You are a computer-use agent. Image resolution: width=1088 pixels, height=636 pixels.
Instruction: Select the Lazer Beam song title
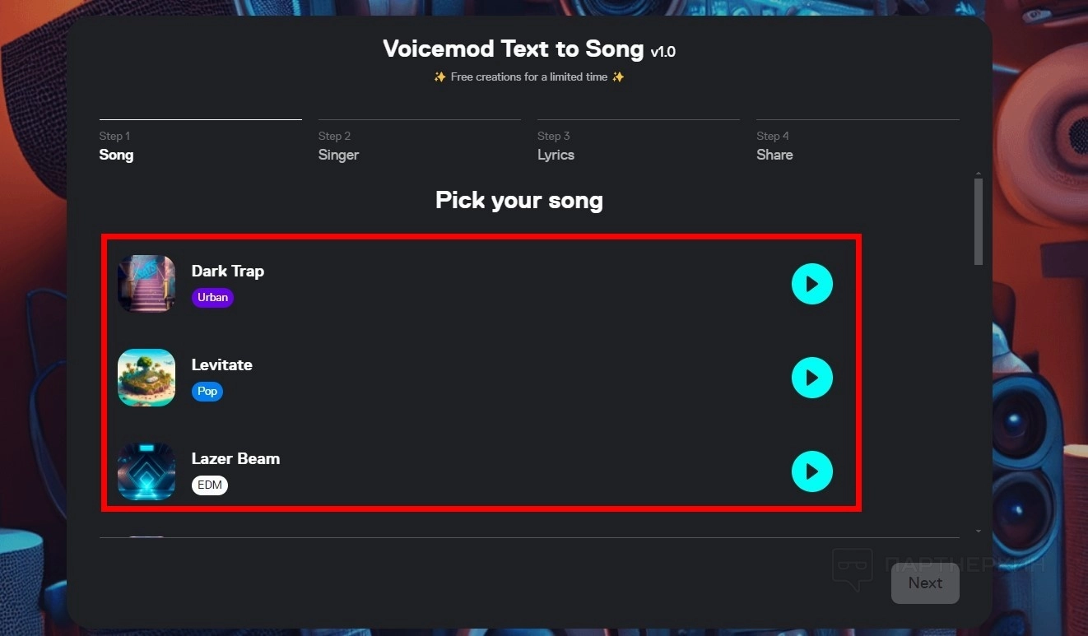click(235, 458)
